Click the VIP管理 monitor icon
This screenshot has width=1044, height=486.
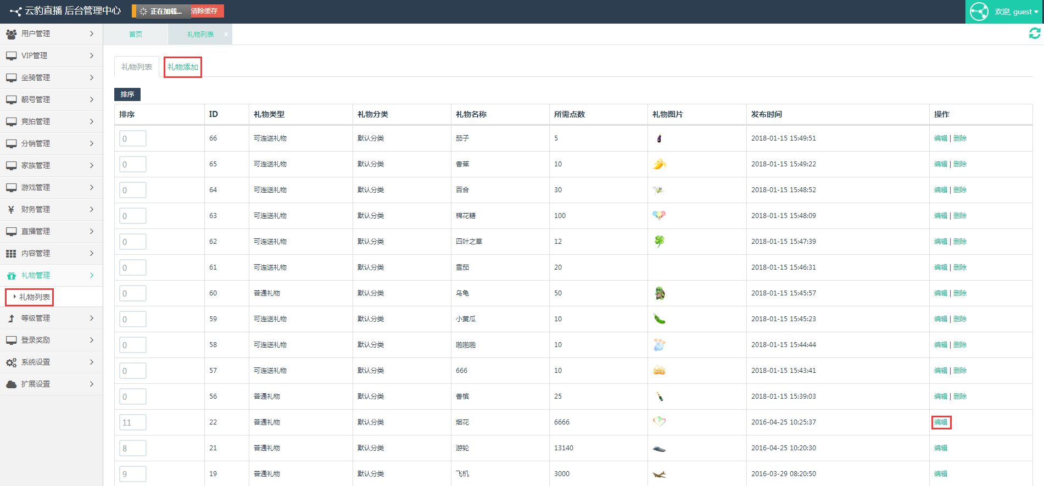tap(11, 56)
